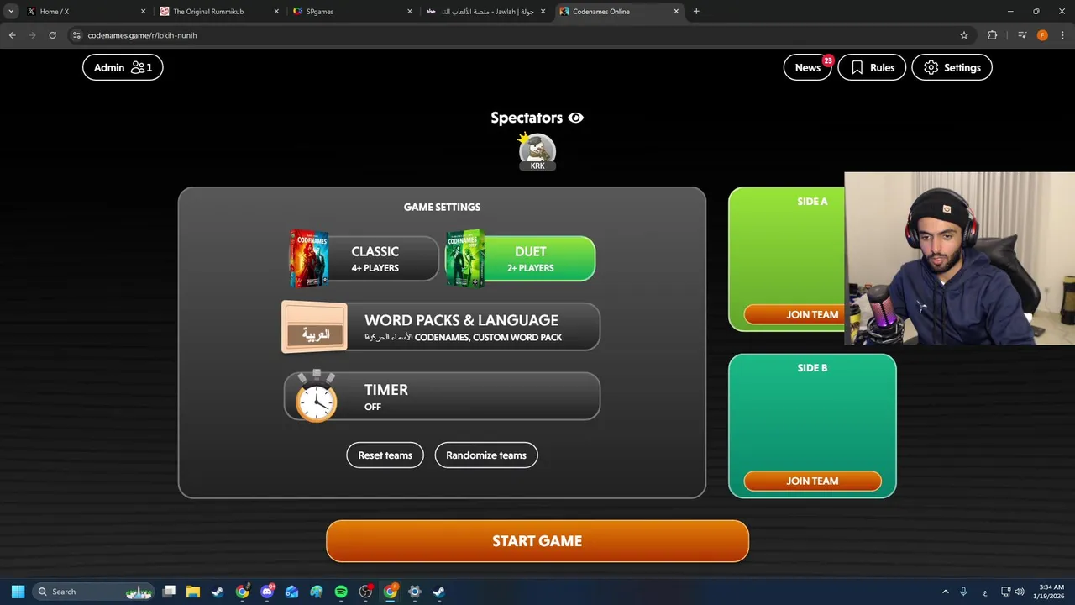Screen dimensions: 1075x605
Task: Open the Chrome profile avatar
Action: point(1042,35)
